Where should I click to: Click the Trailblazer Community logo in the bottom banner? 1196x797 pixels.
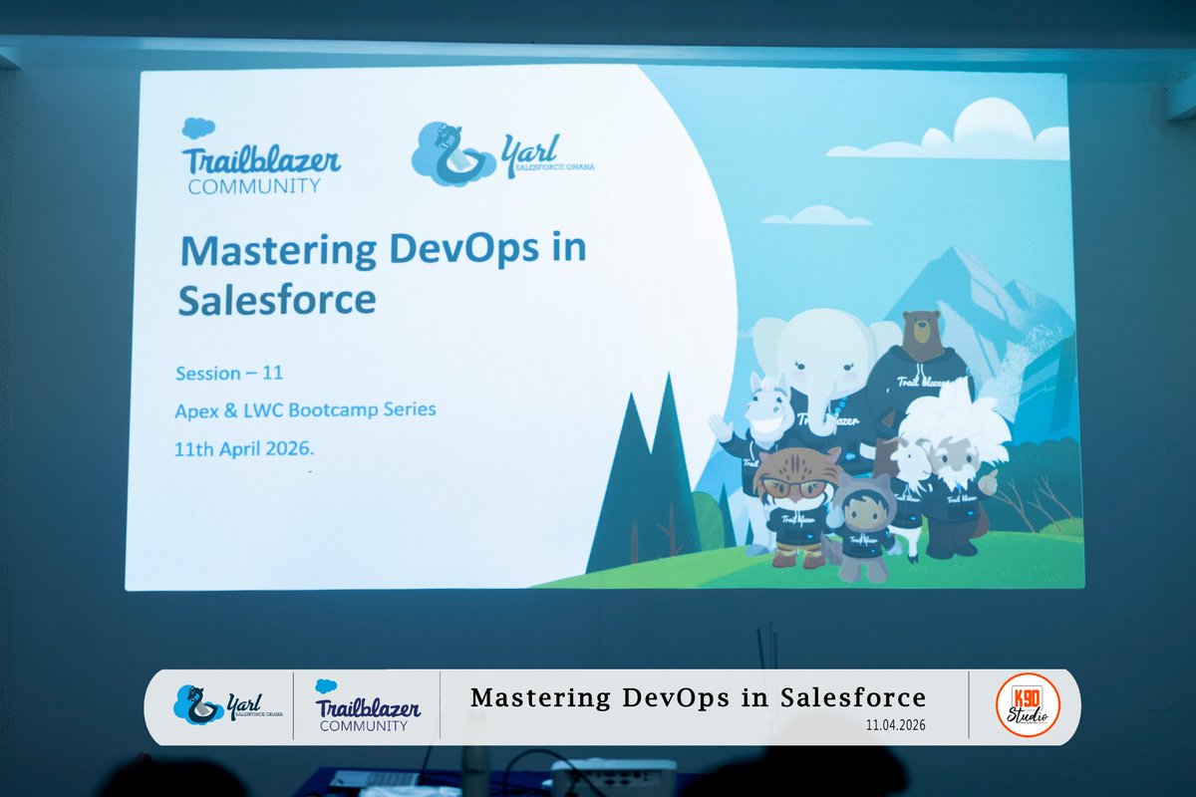[x=367, y=705]
